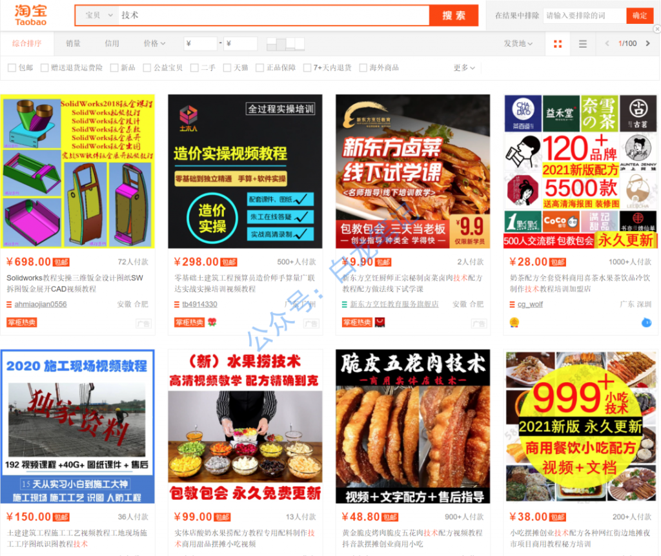The width and height of the screenshot is (661, 556).
Task: Select the 销量 sorting tab
Action: (73, 43)
